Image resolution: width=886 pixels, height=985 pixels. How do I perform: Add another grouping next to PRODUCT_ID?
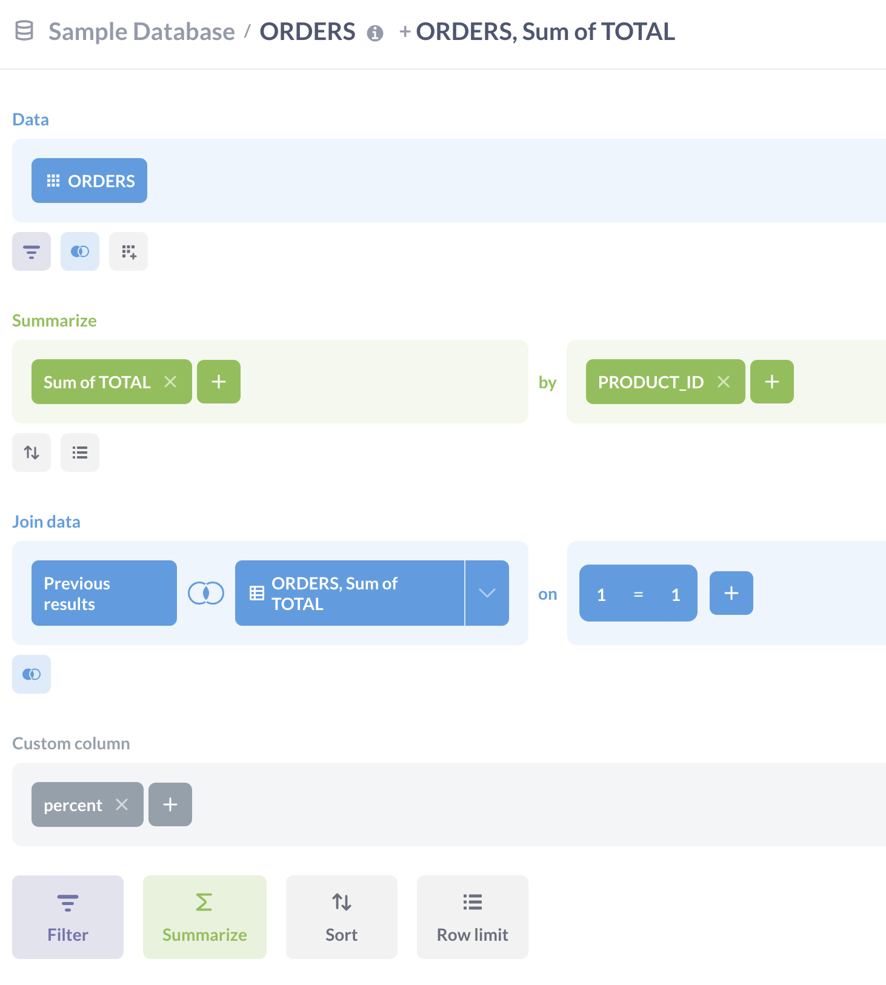(x=772, y=382)
